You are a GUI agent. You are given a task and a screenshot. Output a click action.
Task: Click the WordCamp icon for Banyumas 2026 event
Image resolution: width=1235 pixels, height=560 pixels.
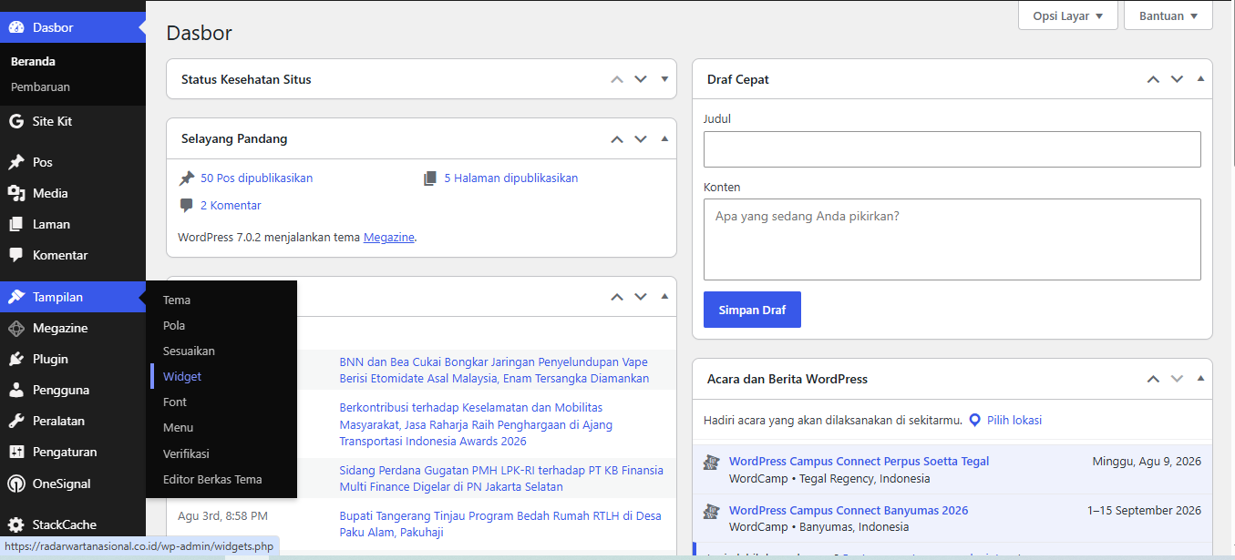712,512
